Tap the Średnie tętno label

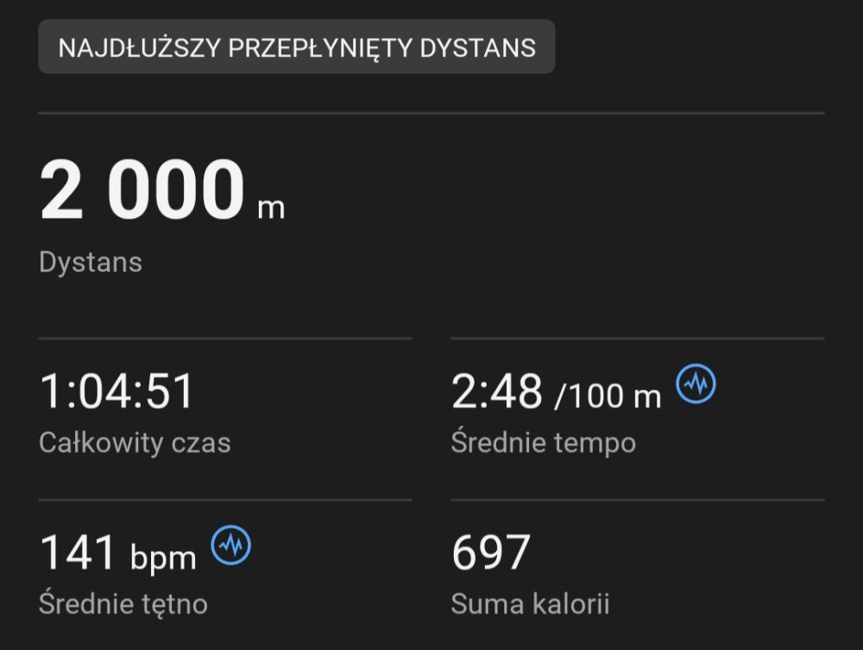coord(123,603)
